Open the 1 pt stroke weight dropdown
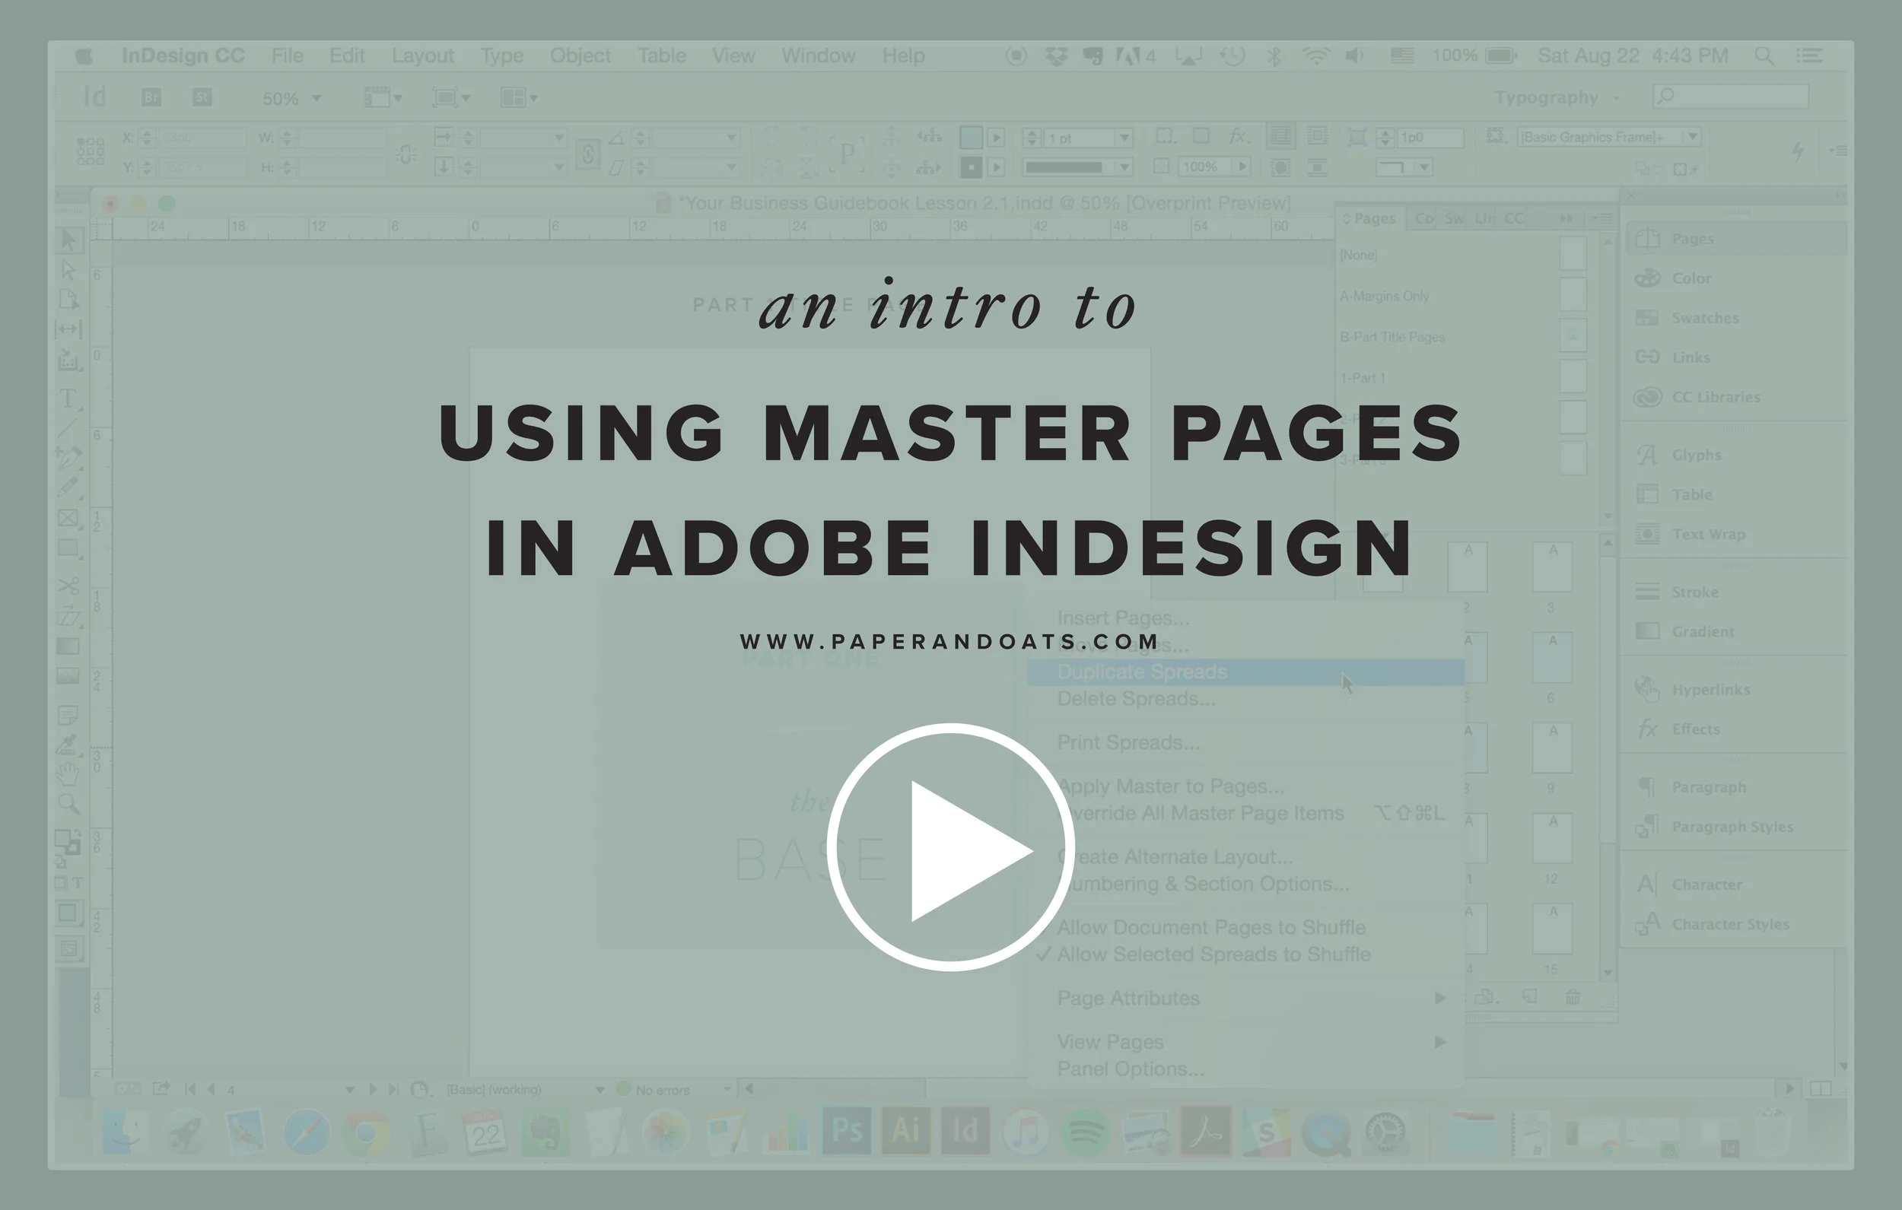Viewport: 1902px width, 1210px height. point(1124,138)
